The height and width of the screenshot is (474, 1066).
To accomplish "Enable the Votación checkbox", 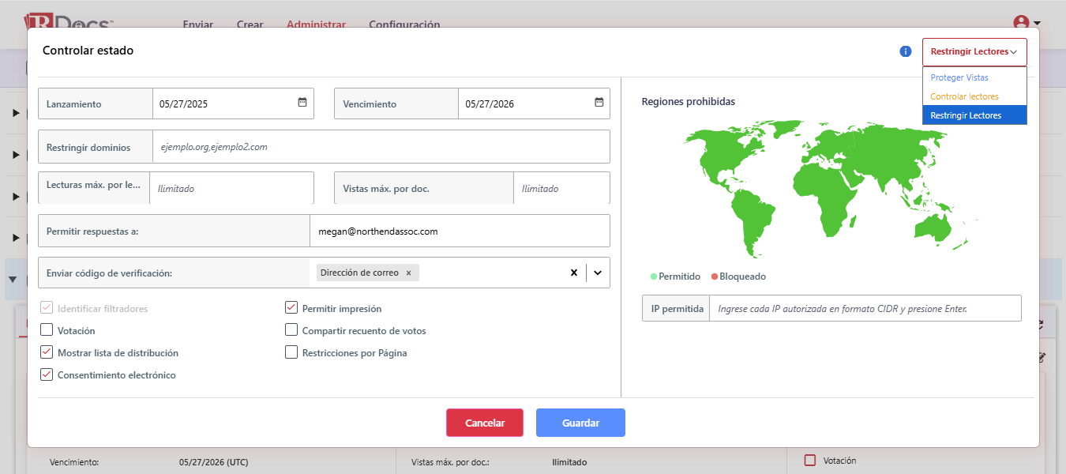I will (x=47, y=330).
